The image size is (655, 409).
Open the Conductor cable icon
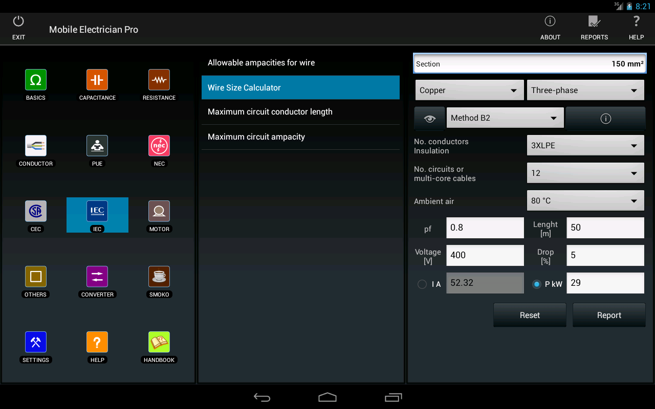36,146
